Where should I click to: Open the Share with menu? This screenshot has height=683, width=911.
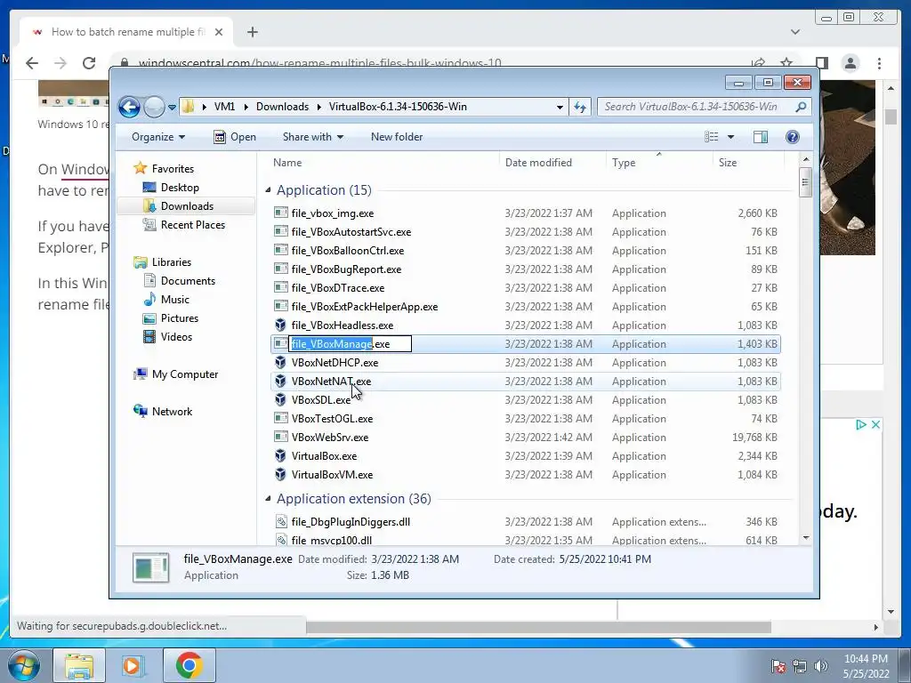coord(312,137)
